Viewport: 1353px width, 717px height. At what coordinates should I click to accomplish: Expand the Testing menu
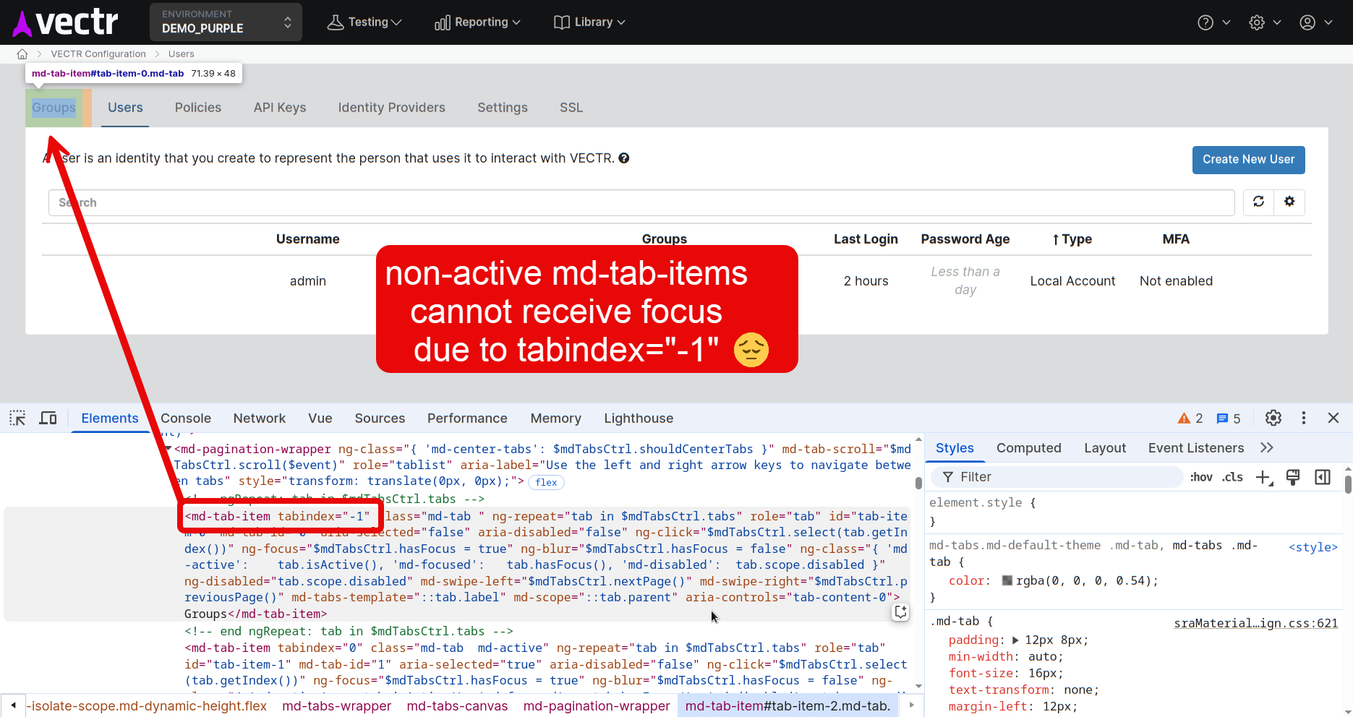click(x=364, y=22)
